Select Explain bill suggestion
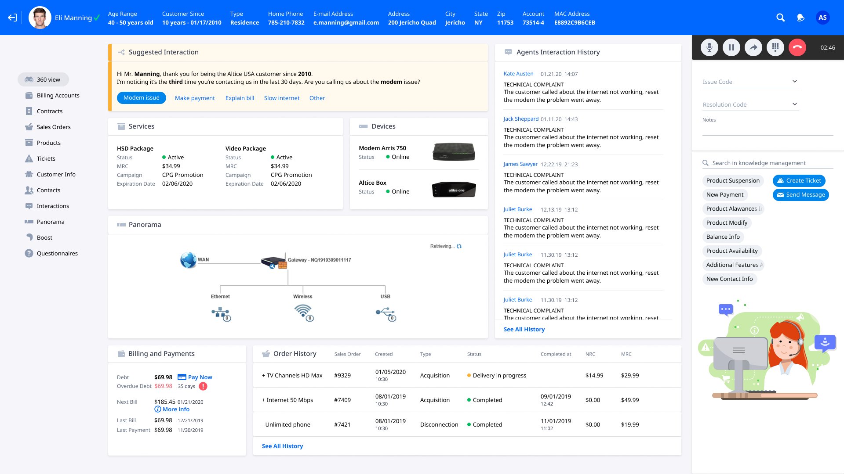The image size is (844, 474). 240,98
